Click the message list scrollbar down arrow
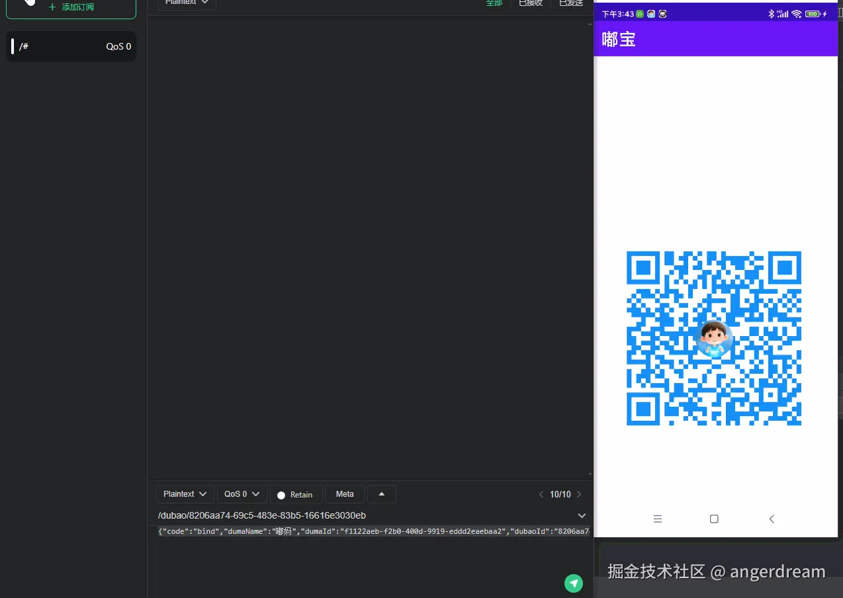Viewport: 843px width, 598px height. [x=590, y=474]
